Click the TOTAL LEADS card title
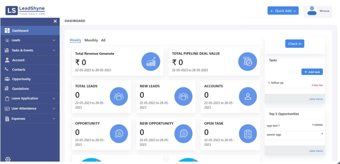The height and width of the screenshot is (164, 340). pos(86,86)
